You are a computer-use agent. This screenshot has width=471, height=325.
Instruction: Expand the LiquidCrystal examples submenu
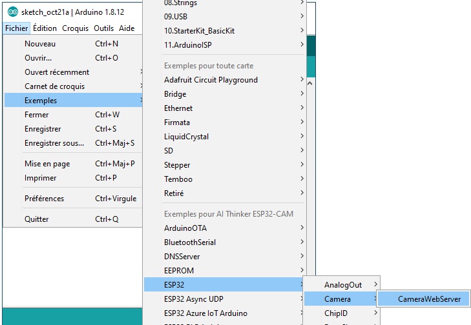(x=186, y=137)
